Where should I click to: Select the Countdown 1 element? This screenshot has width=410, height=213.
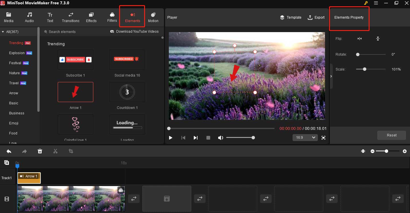127,92
